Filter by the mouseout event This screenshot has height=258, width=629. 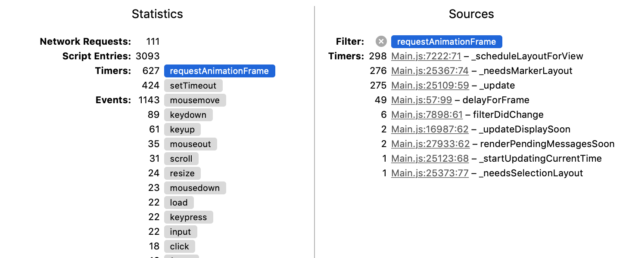191,144
